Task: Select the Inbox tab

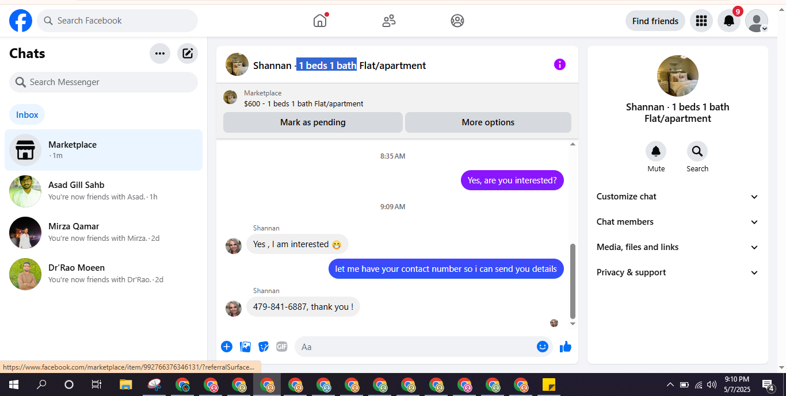Action: pos(27,114)
